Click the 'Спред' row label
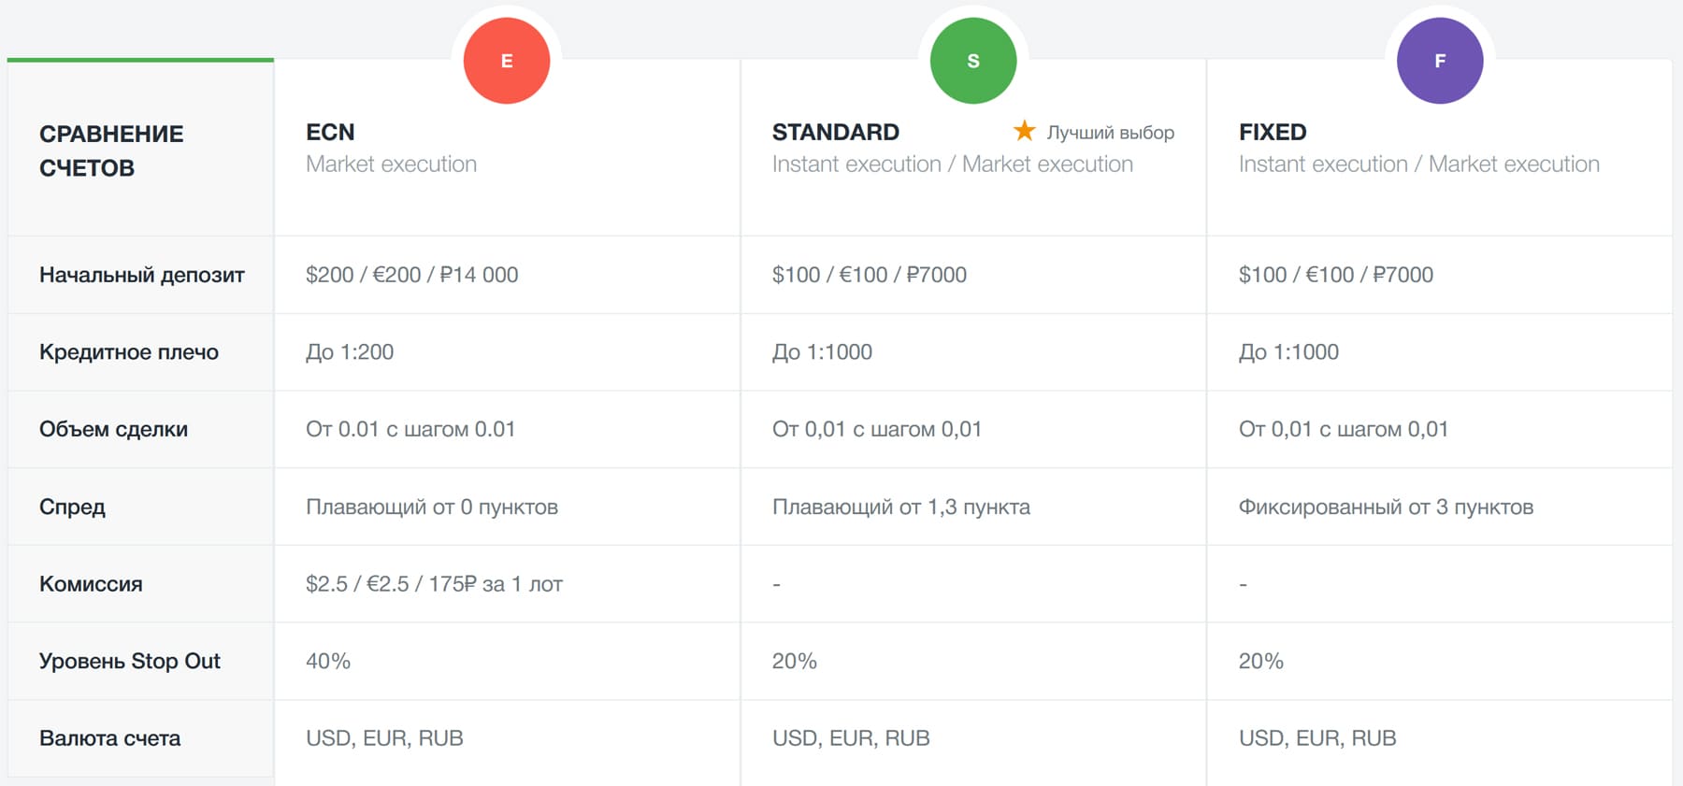Screen dimensions: 1683x786 coord(72,507)
